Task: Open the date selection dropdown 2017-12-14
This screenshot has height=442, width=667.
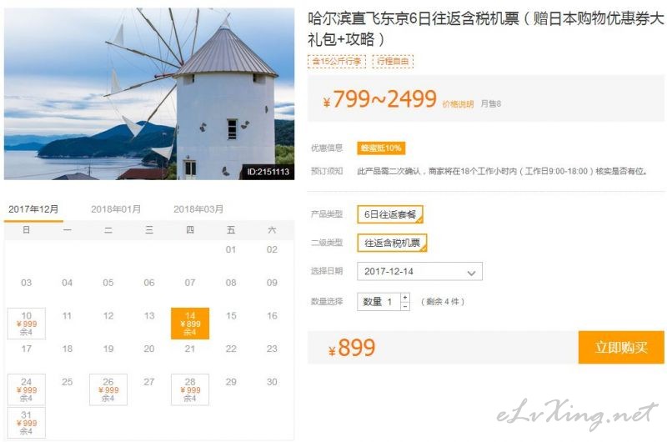Action: point(419,271)
